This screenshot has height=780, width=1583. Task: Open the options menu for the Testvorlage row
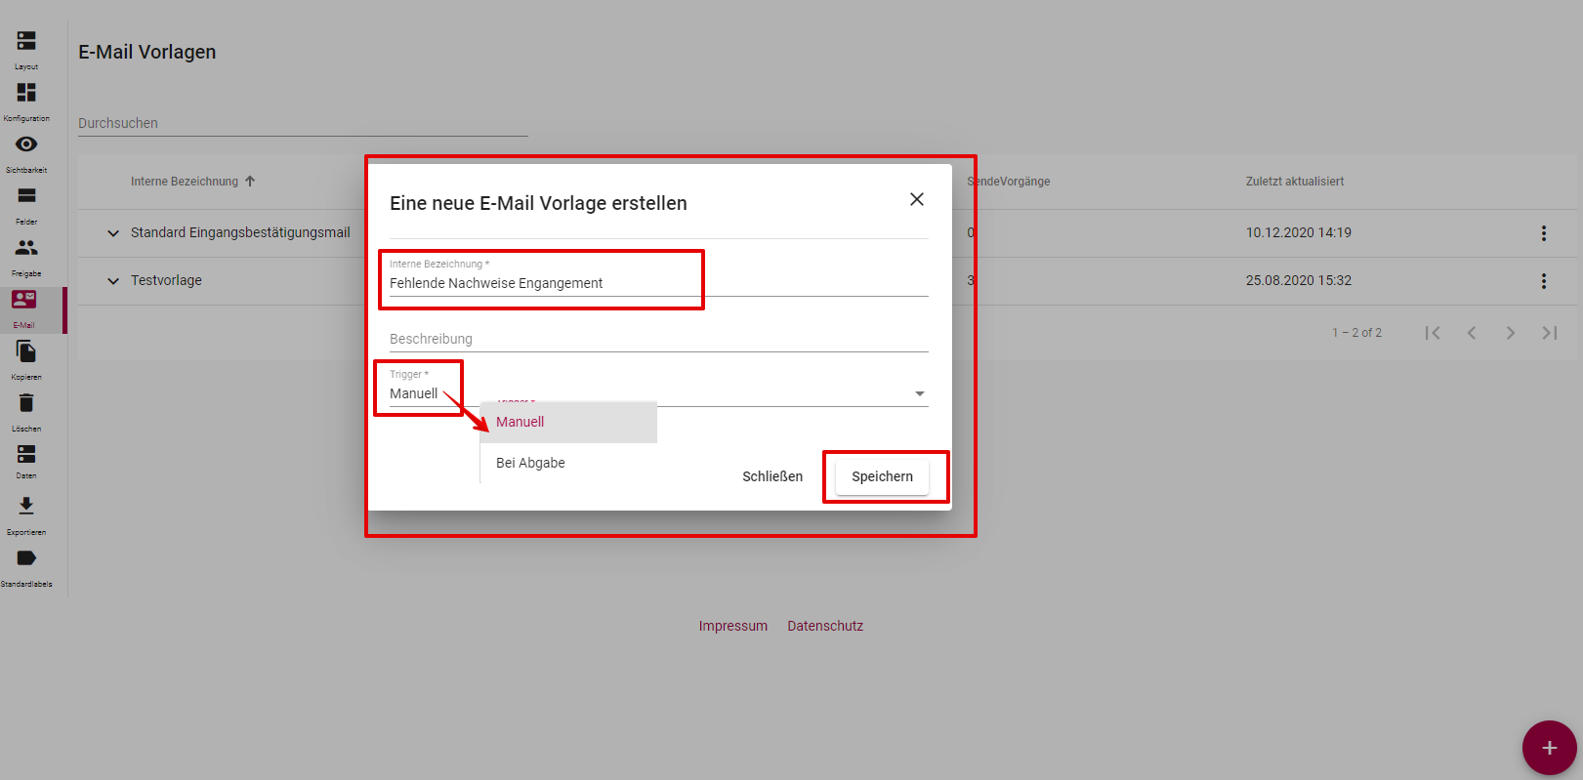coord(1544,281)
